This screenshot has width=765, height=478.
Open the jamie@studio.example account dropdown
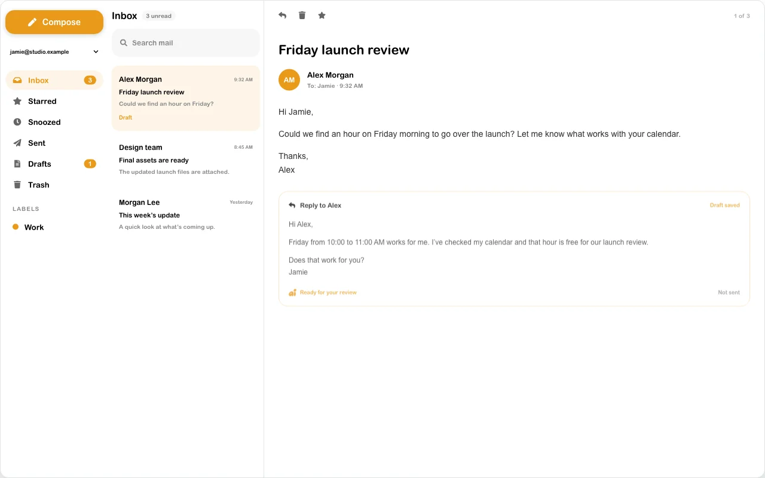54,52
